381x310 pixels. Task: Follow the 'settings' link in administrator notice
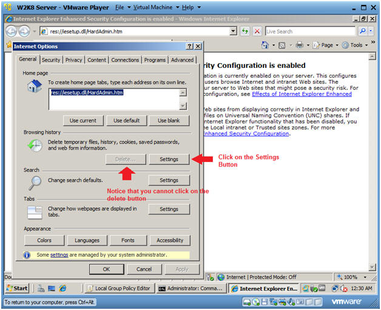pos(59,255)
